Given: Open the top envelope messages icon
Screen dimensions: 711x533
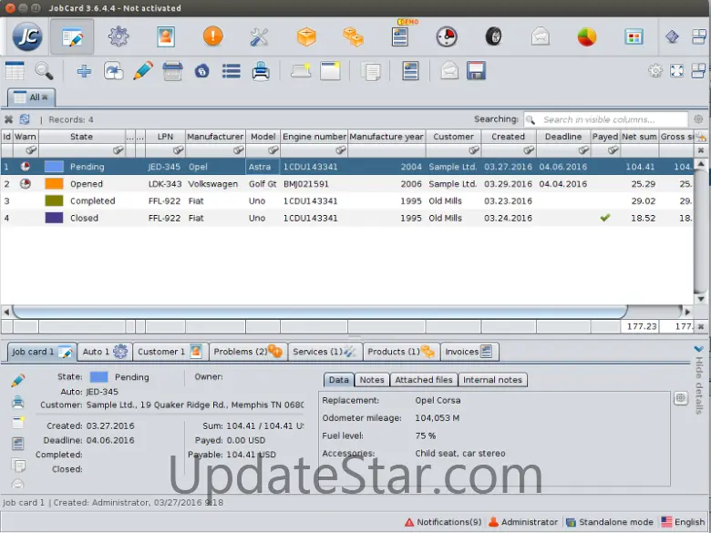Looking at the screenshot, I should tap(540, 36).
